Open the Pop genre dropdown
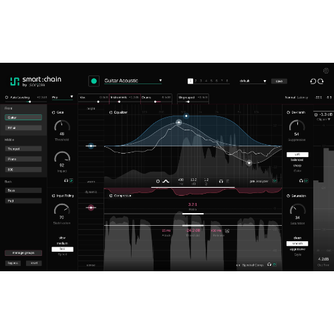334x334 pixels. click(62, 98)
